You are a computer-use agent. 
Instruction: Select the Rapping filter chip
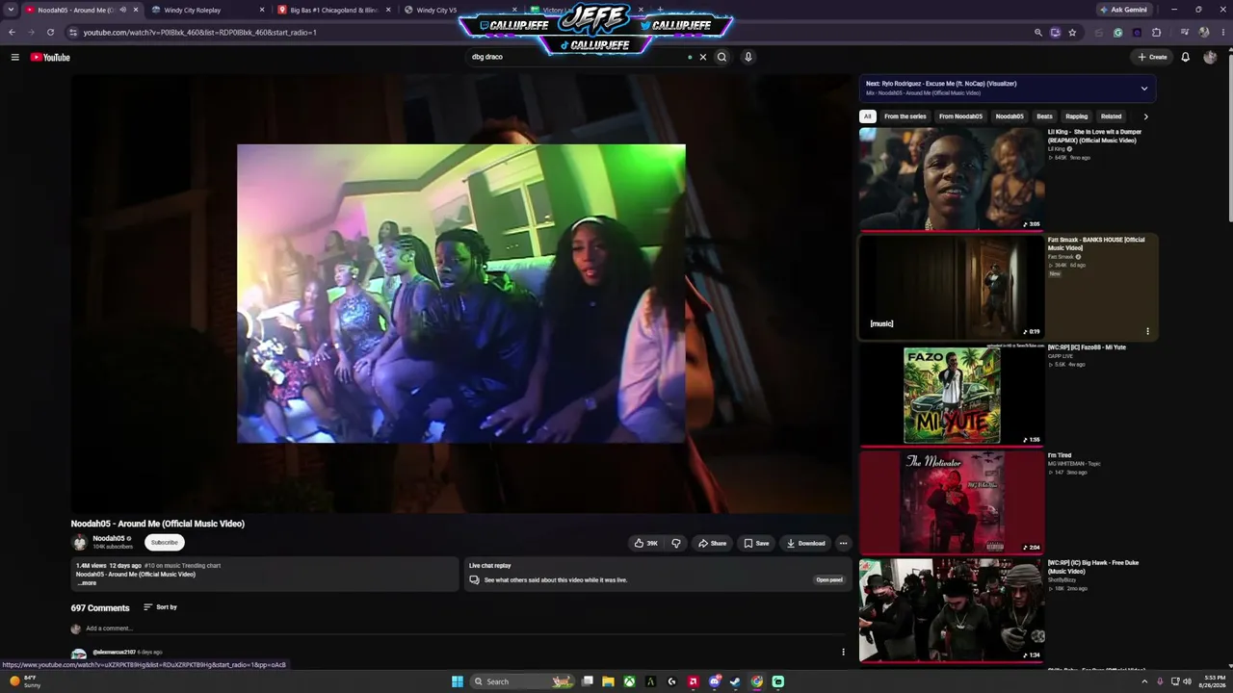click(1076, 116)
